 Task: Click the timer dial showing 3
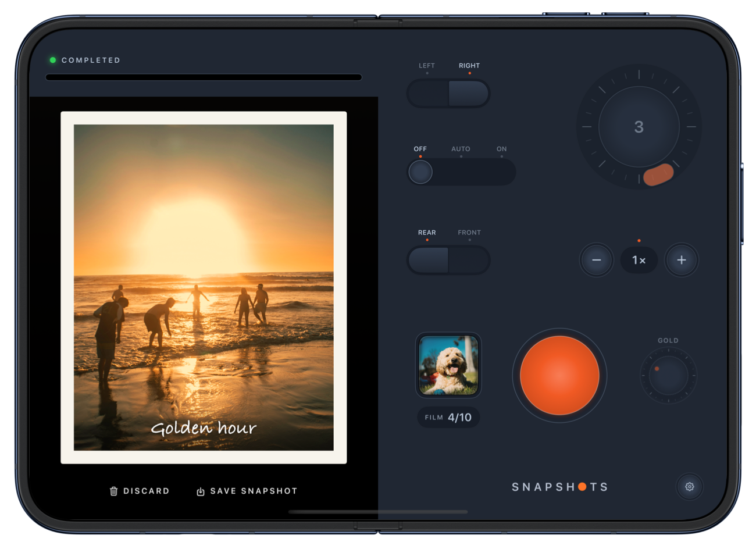pyautogui.click(x=639, y=127)
